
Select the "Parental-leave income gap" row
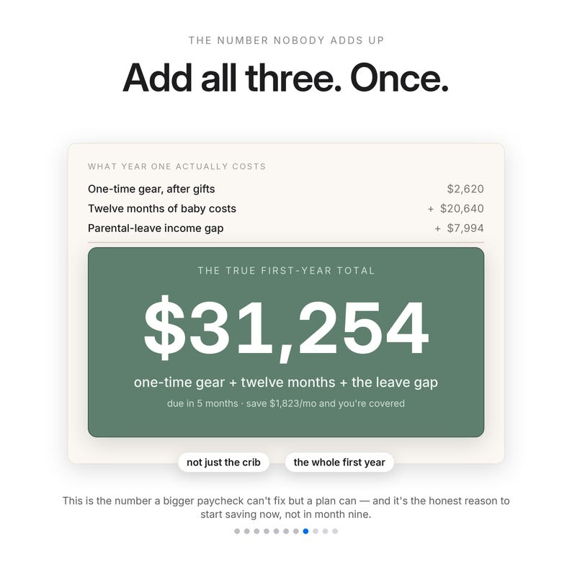(x=286, y=228)
